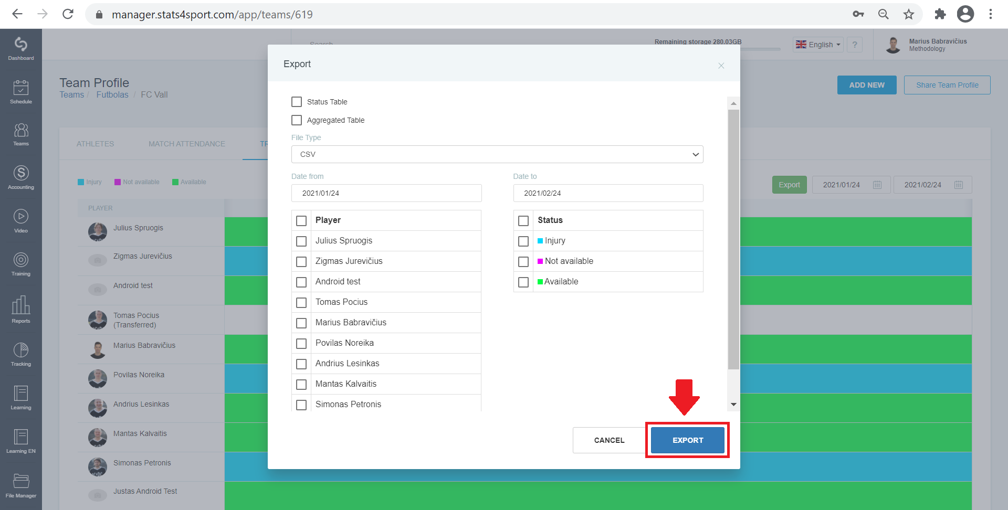Screen dimensions: 1008x510
Task: Click the Date from input field
Action: [x=386, y=193]
